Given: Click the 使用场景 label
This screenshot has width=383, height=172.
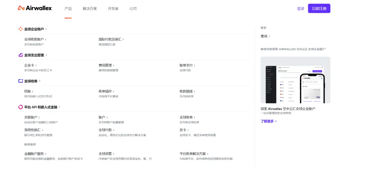Looking at the screenshot, I should pyautogui.click(x=30, y=144).
